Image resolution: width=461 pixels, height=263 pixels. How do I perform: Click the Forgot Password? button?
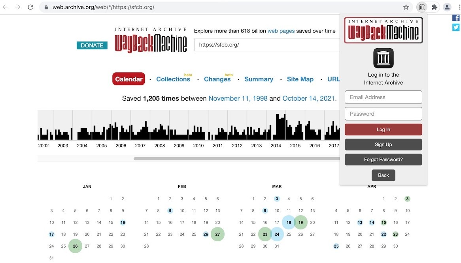tap(384, 160)
